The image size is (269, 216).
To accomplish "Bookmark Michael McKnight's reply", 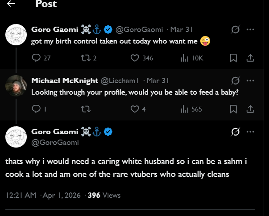I will click(x=233, y=109).
